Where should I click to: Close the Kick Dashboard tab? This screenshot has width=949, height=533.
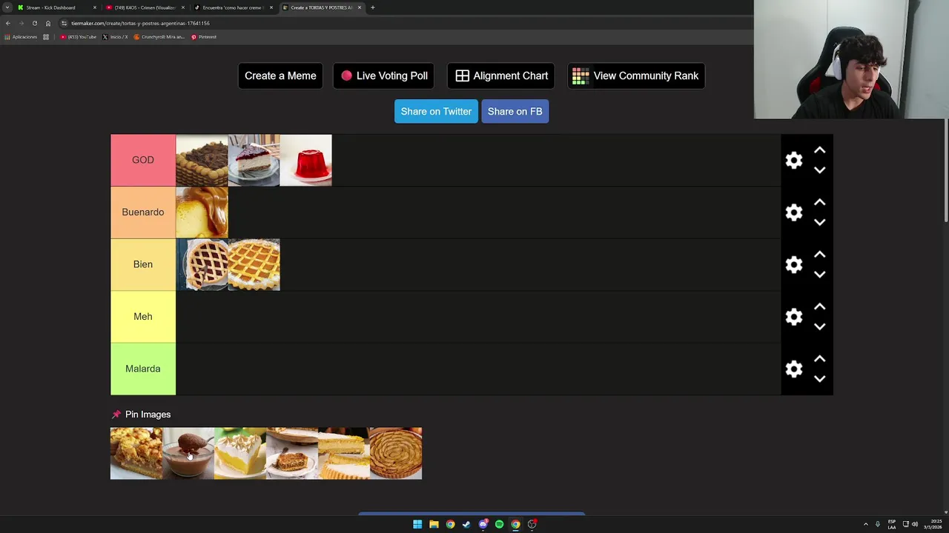[94, 7]
